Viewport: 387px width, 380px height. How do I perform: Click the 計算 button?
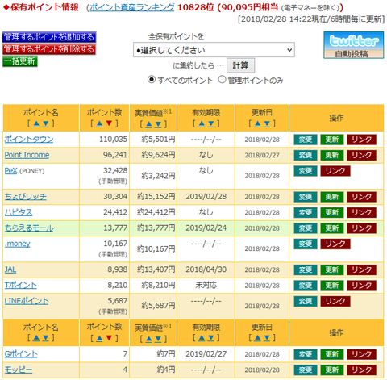(x=240, y=65)
